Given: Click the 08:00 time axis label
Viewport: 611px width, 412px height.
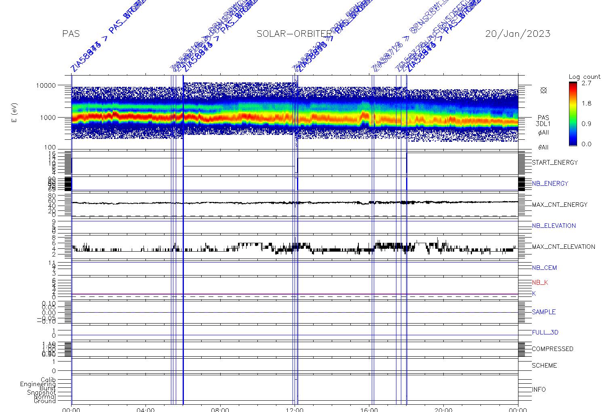Looking at the screenshot, I should pos(220,409).
